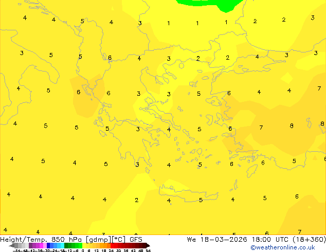Pick the dark blue swatch in the color scale
This screenshot has height=252, width=326.
[x=48, y=246]
